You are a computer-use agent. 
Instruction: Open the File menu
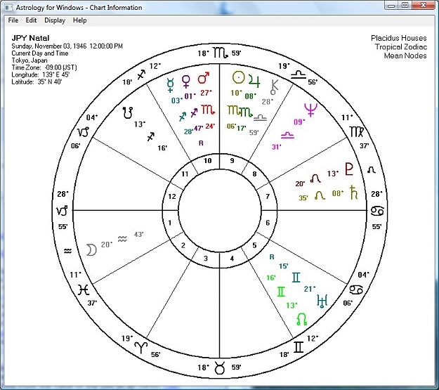pyautogui.click(x=13, y=20)
